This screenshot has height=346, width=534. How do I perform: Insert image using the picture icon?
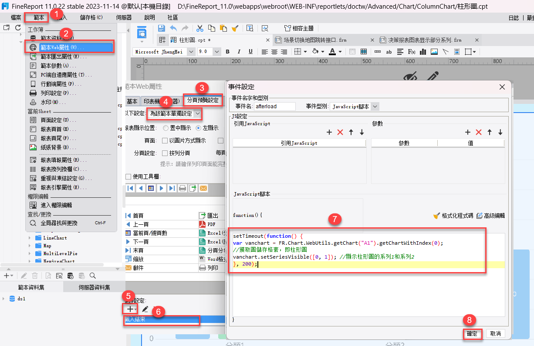434,51
